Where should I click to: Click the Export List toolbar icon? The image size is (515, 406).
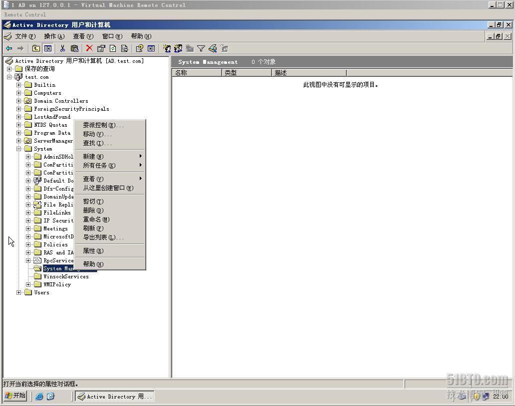tap(124, 48)
